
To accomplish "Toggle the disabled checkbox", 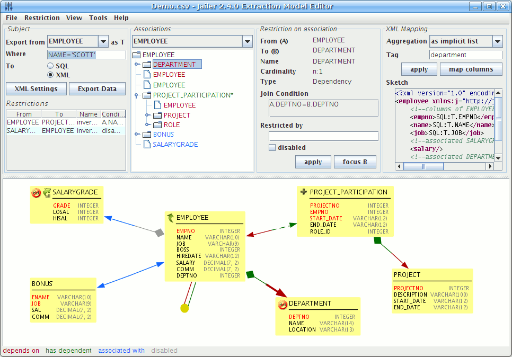I will [x=272, y=148].
